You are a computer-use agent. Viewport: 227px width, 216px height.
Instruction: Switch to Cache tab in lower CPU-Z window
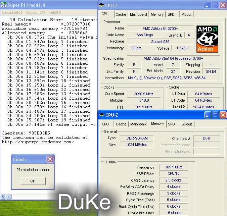[121, 124]
